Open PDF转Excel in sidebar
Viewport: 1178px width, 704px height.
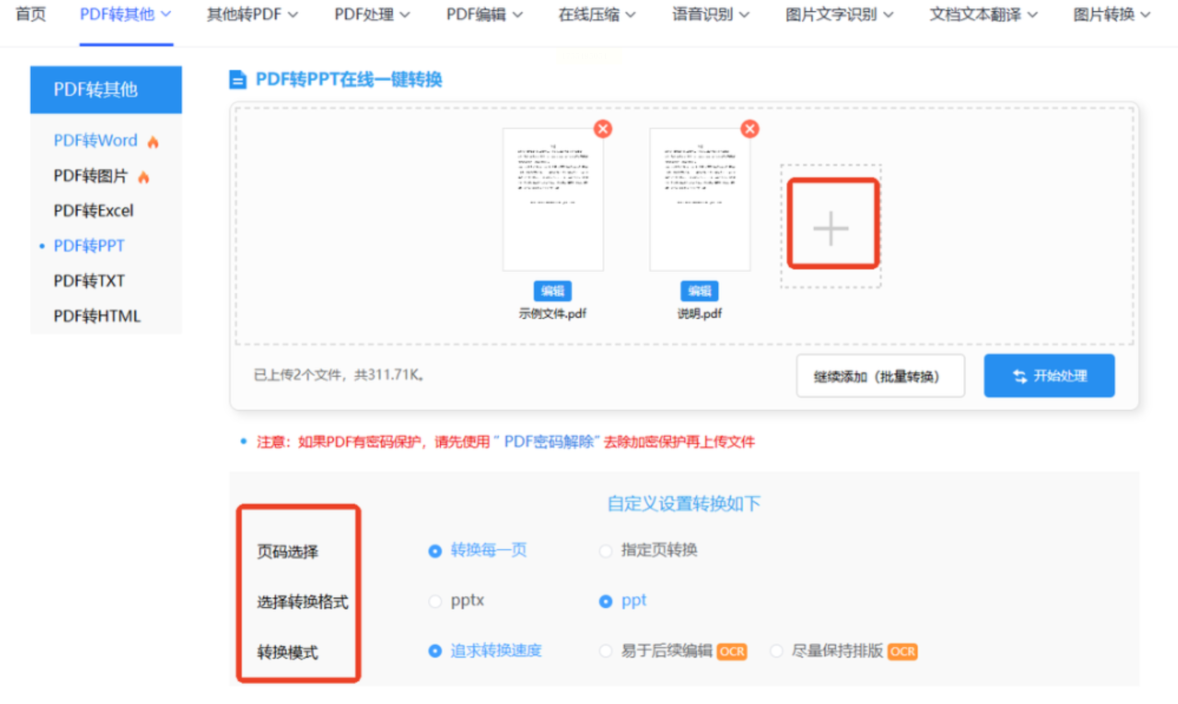tap(94, 211)
